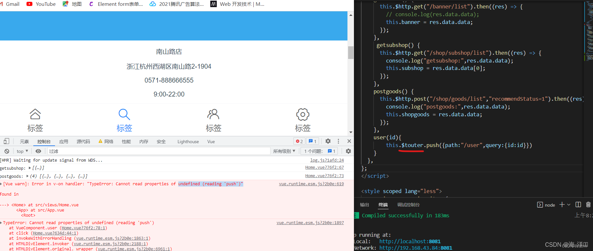Open the log.js?1afd:24 source link
Screen dimensions: 593x251
click(x=327, y=160)
